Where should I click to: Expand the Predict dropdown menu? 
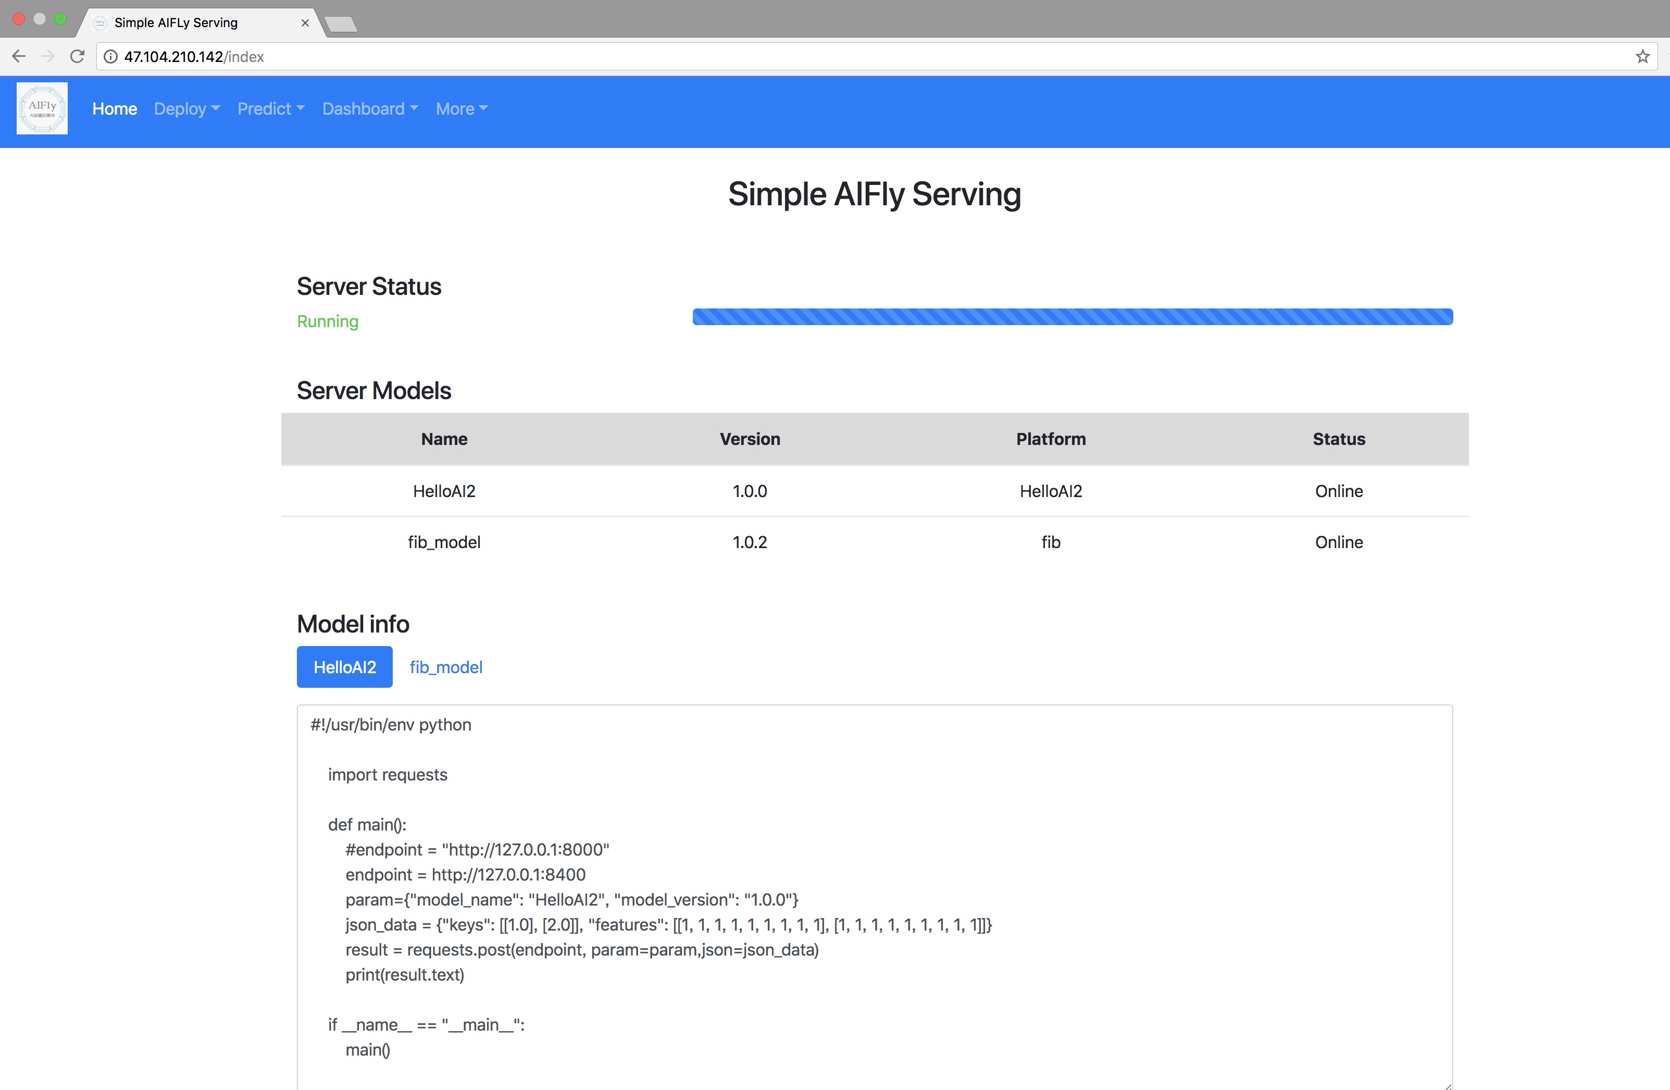click(x=270, y=109)
